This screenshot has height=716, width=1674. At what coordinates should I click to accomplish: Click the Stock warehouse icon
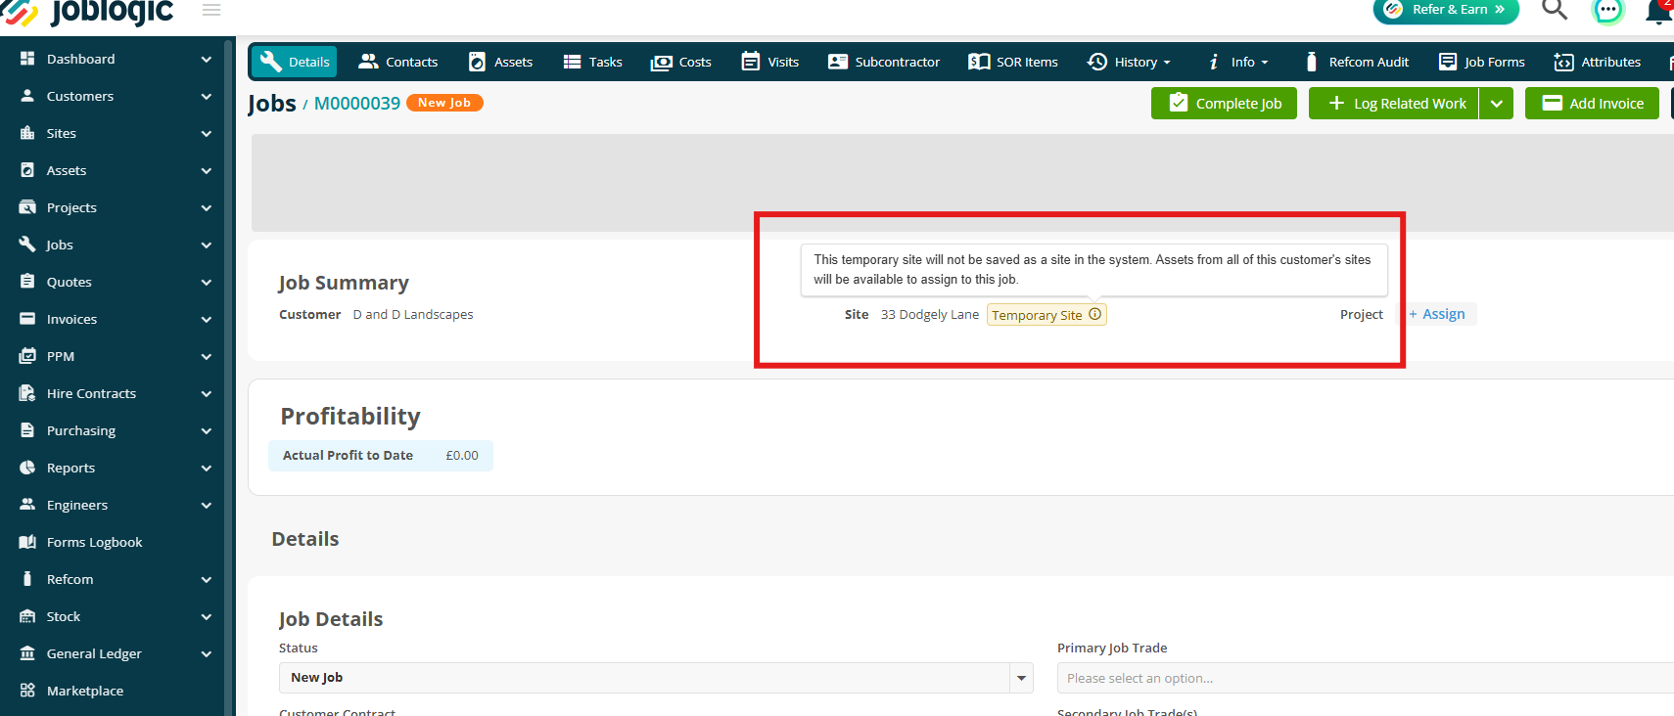(27, 616)
